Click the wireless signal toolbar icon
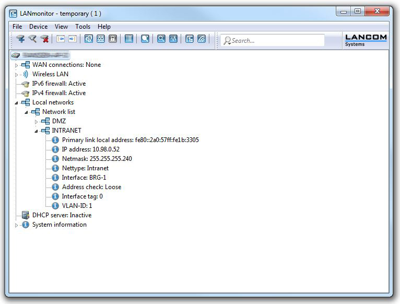The height and width of the screenshot is (304, 400). (202, 39)
